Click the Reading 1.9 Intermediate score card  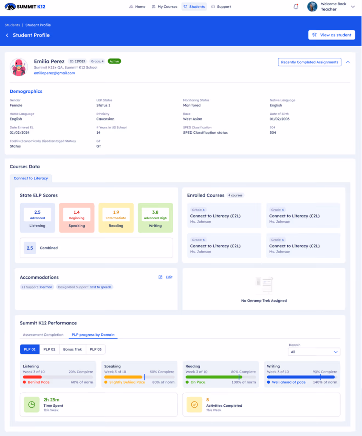[116, 218]
